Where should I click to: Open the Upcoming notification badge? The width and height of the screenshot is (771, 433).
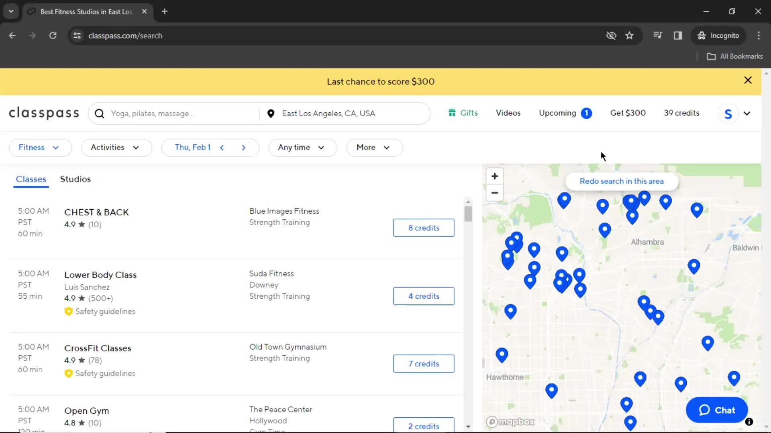(x=586, y=113)
